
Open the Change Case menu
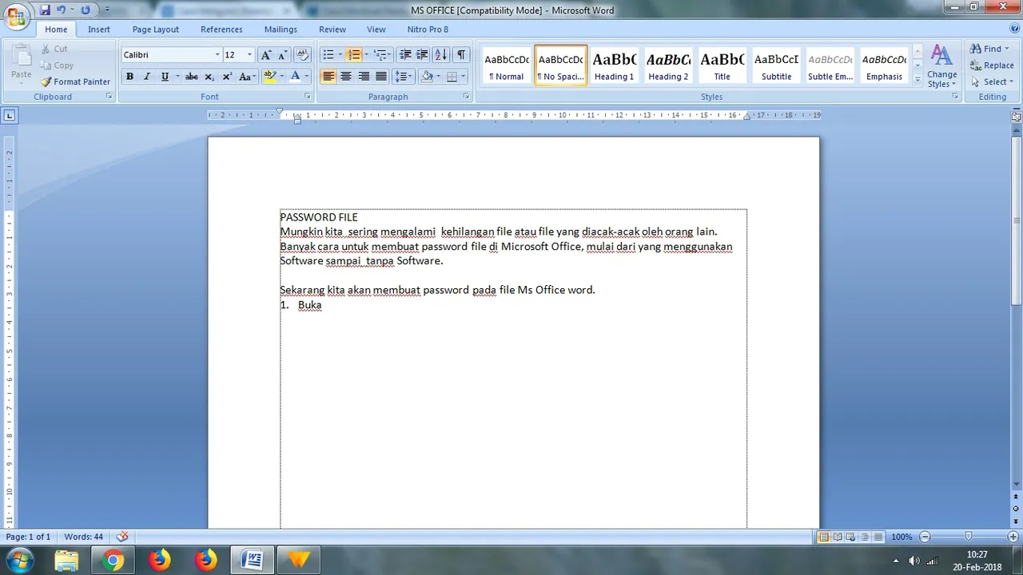pyautogui.click(x=247, y=77)
